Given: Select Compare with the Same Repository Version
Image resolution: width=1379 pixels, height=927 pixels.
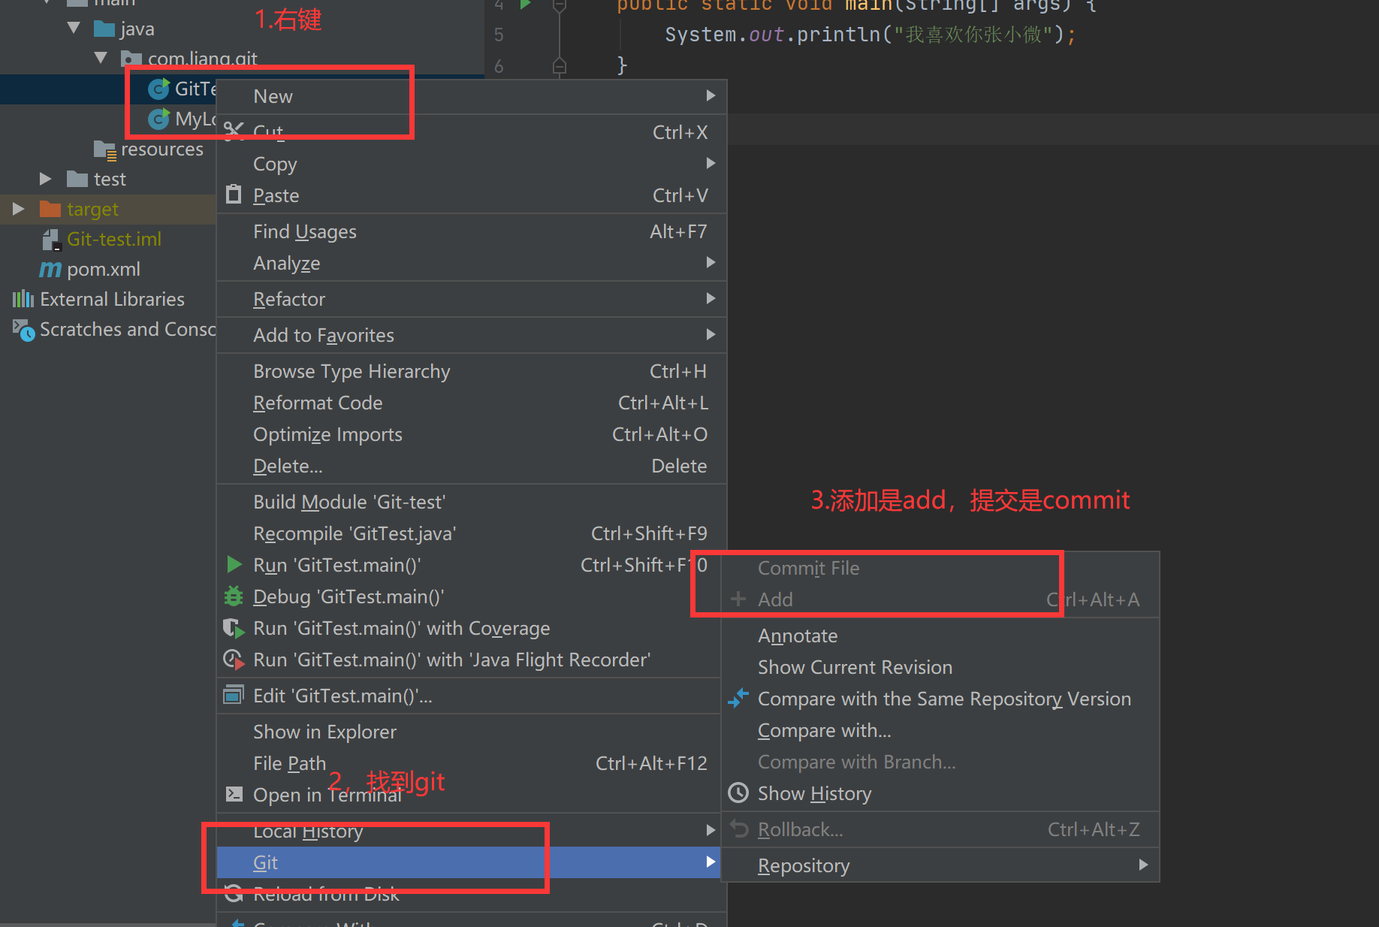Looking at the screenshot, I should click(940, 699).
